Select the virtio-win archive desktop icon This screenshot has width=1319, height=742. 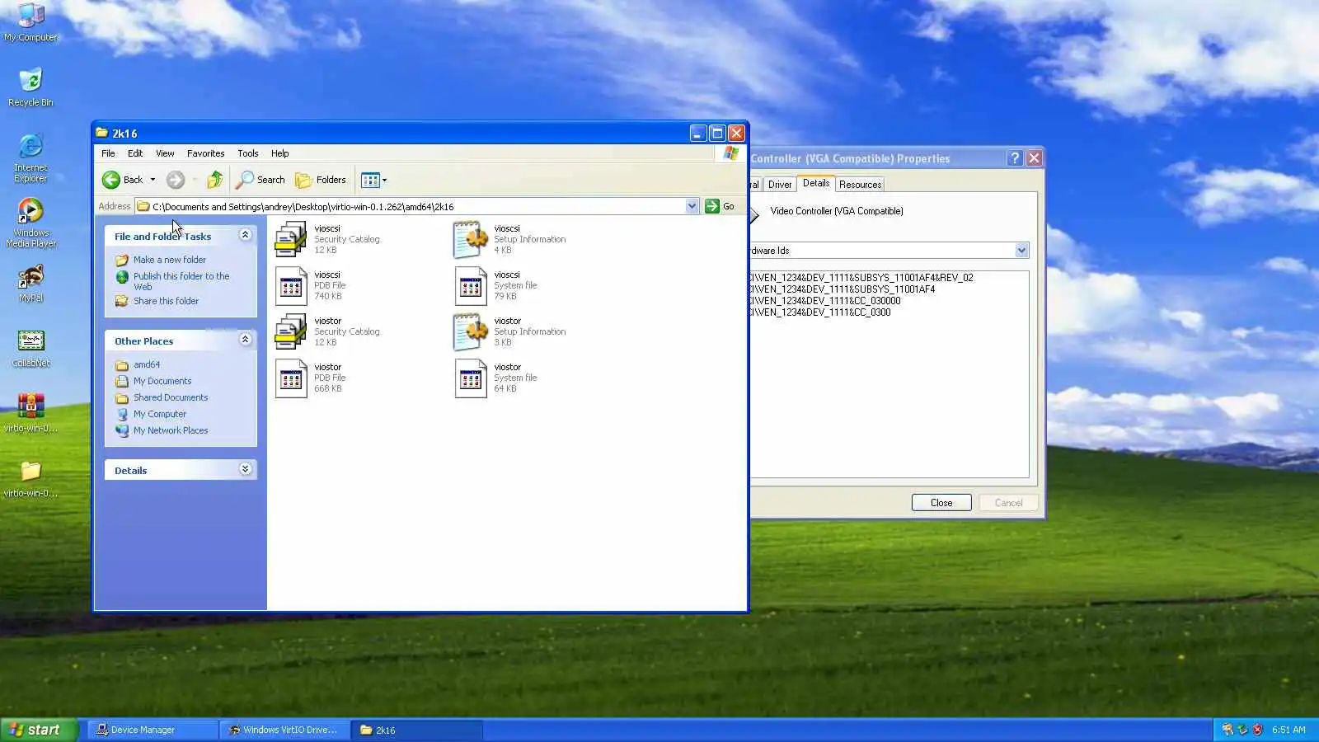31,412
